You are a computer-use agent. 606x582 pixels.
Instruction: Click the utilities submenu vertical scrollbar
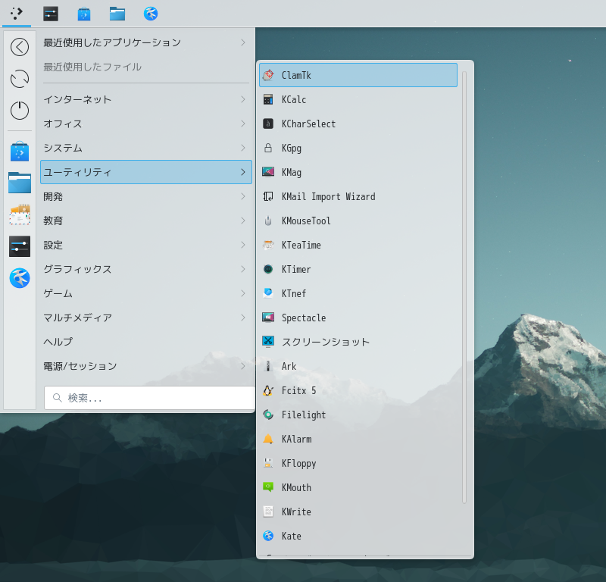coord(464,287)
